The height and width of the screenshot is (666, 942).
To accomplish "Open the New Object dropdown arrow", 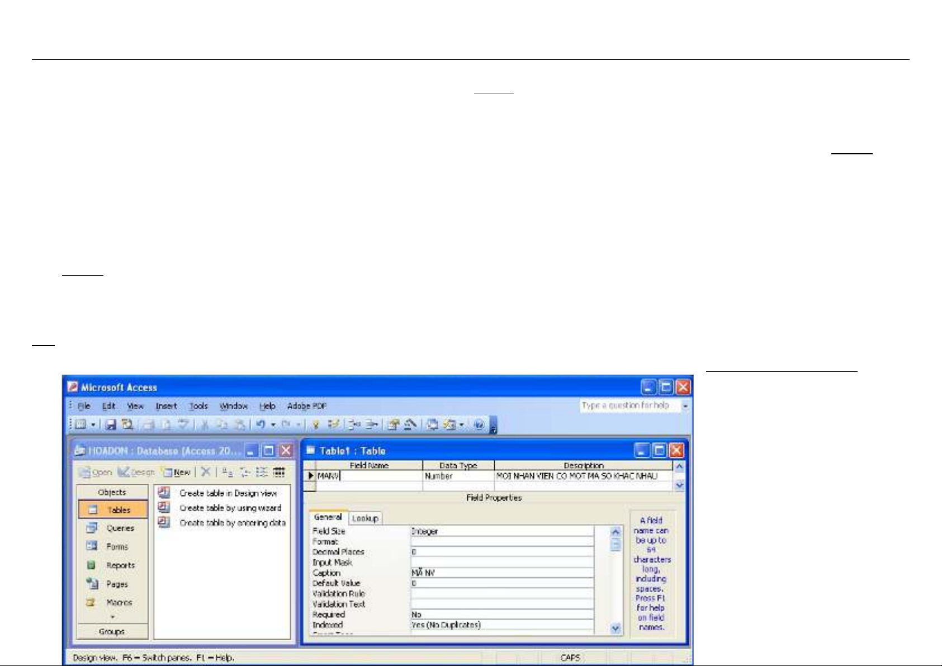I will (461, 425).
